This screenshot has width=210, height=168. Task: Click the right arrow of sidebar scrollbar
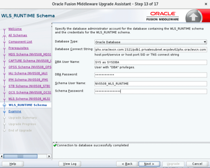pyautogui.click(x=49, y=156)
